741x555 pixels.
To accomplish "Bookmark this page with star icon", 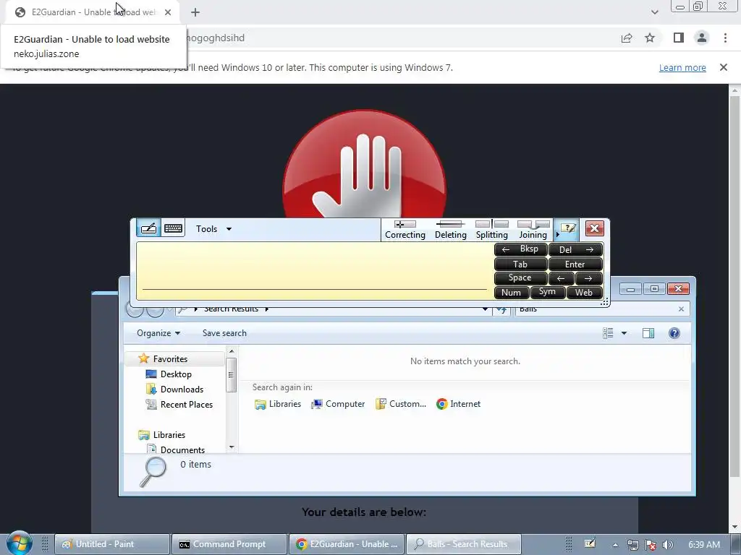I will (x=650, y=38).
